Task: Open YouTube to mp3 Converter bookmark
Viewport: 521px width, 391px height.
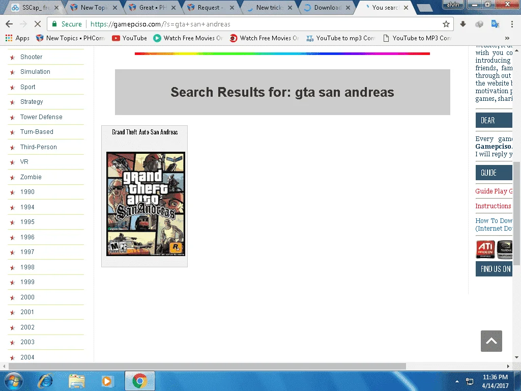Action: tap(340, 38)
